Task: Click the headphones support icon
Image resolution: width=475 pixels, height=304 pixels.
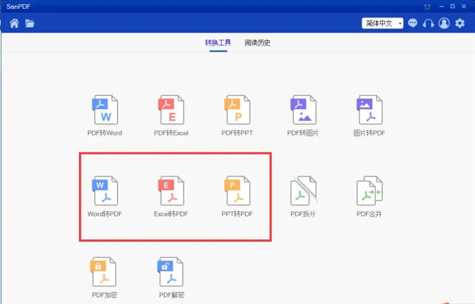Action: [x=428, y=23]
